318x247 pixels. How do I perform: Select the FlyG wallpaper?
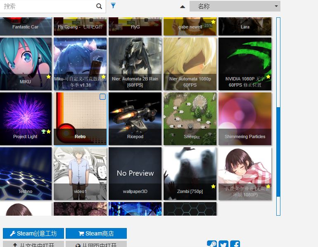135,26
